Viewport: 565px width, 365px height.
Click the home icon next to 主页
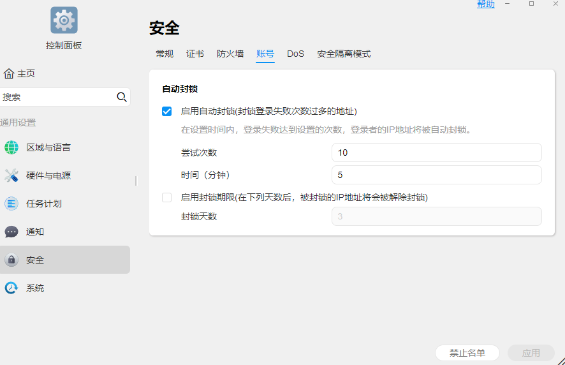click(x=9, y=73)
